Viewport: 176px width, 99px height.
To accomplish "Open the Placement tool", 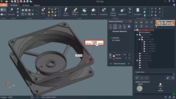I will point(104,12).
